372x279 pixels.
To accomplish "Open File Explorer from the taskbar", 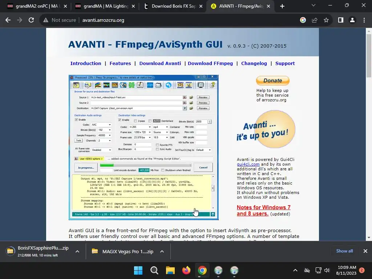I will [170, 270].
